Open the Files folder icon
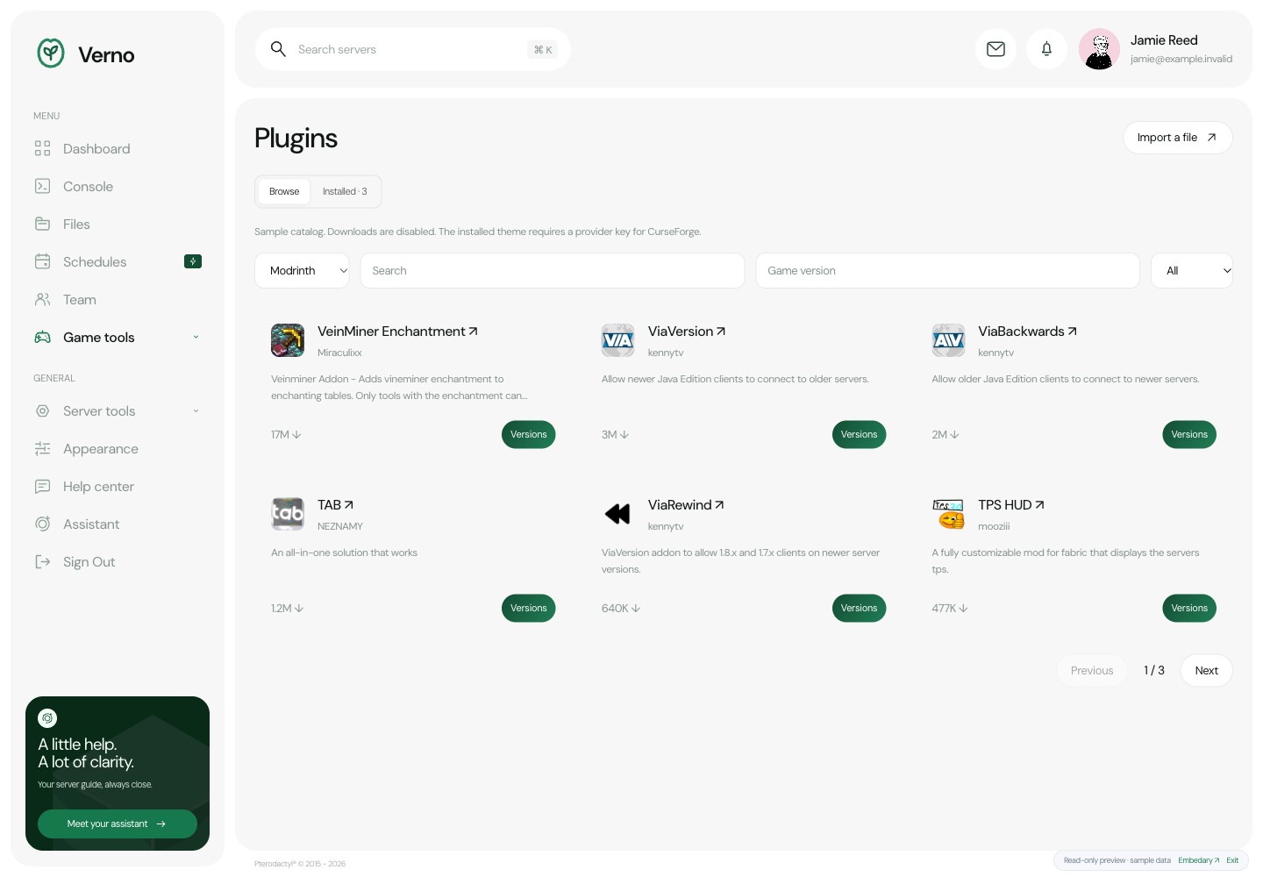 tap(42, 224)
